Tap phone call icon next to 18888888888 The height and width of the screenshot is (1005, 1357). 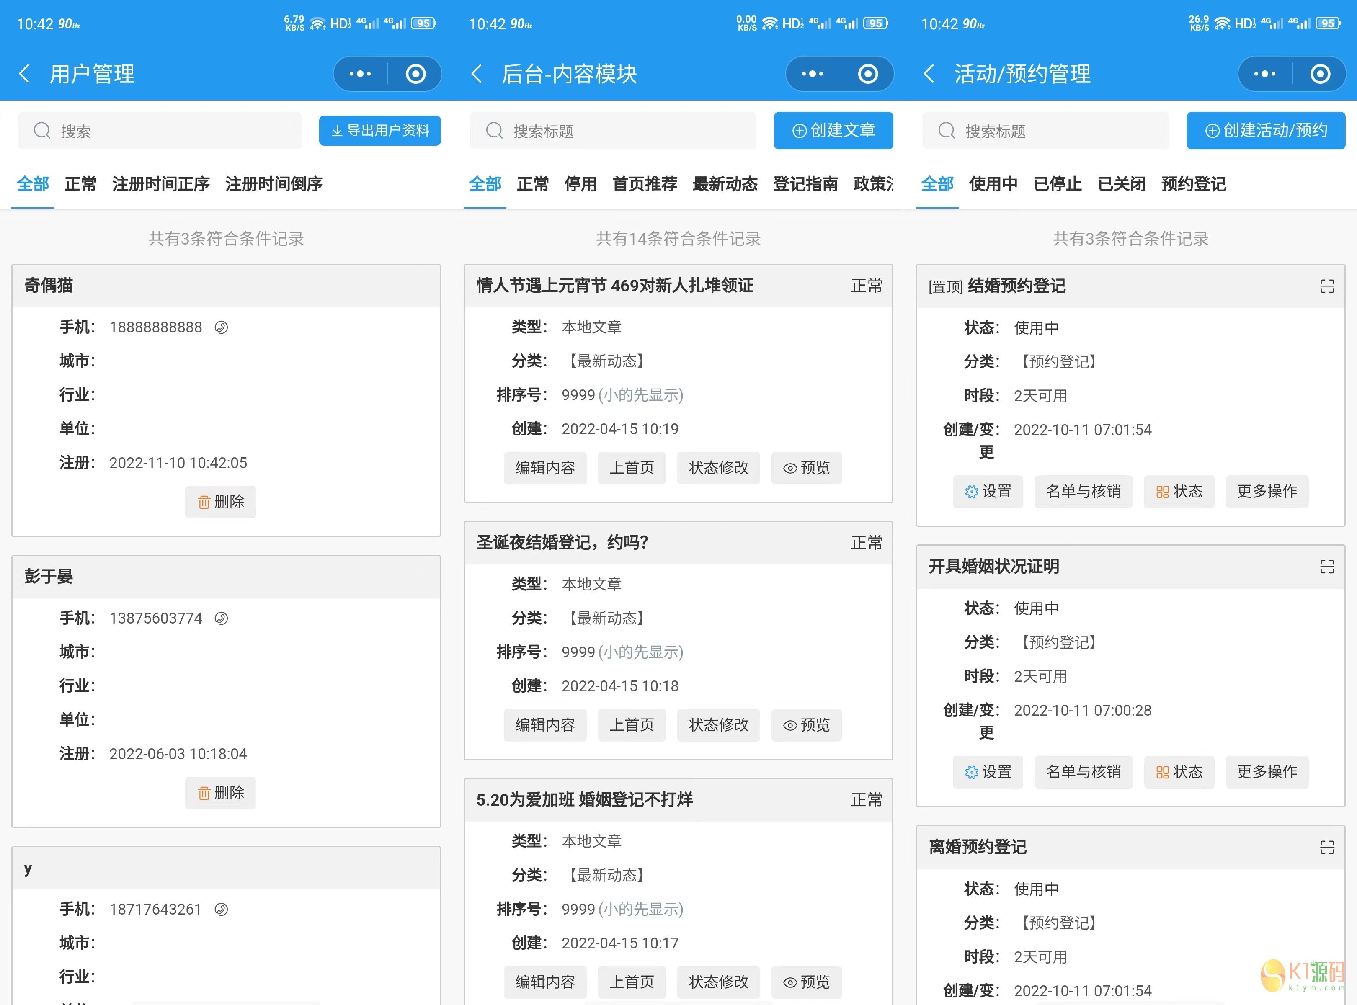pyautogui.click(x=222, y=327)
